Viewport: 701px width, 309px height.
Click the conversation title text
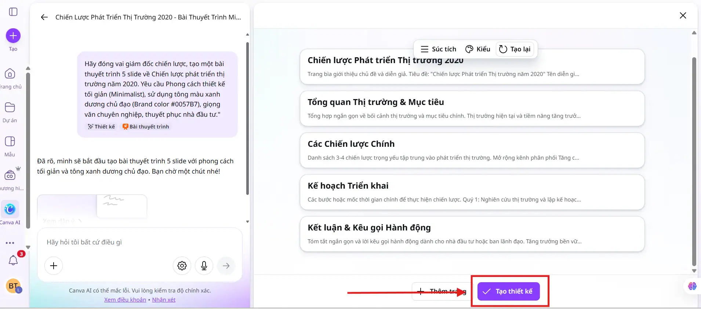click(148, 17)
